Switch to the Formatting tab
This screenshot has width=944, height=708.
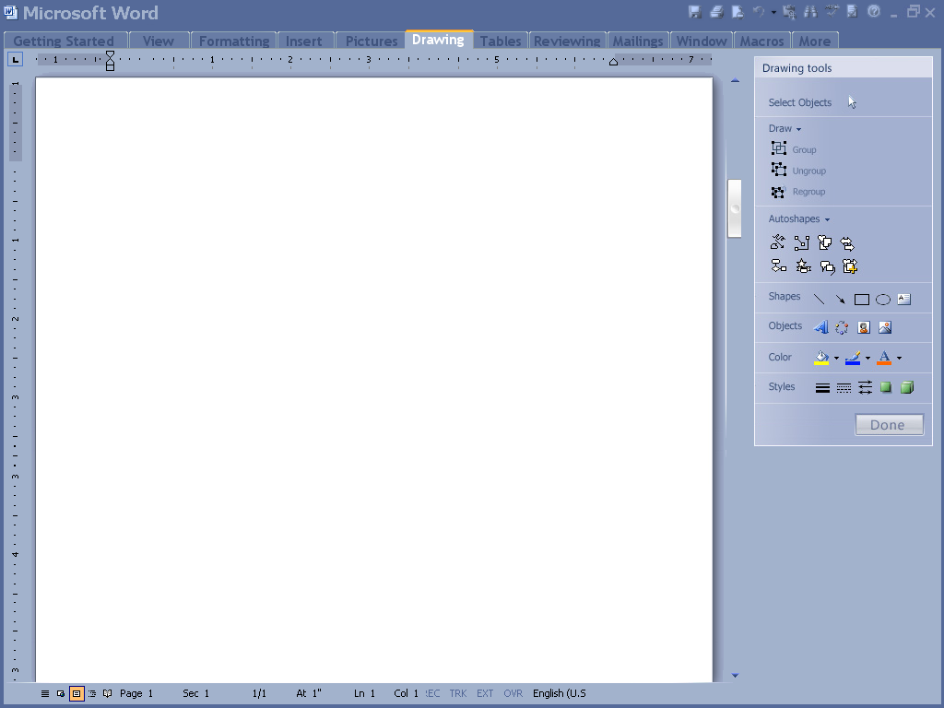[x=234, y=41]
